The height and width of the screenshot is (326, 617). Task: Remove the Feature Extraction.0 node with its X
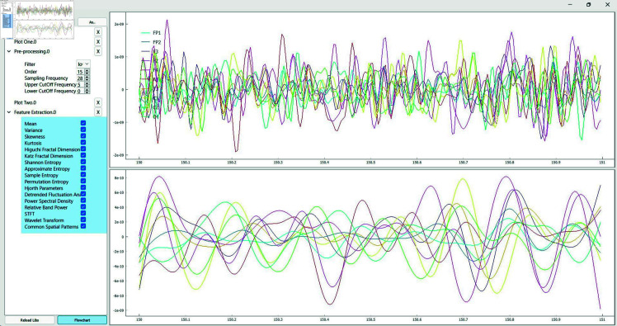coord(98,112)
